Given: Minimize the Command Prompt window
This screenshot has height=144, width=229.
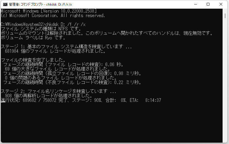Looking at the screenshot, I should pyautogui.click(x=196, y=4).
